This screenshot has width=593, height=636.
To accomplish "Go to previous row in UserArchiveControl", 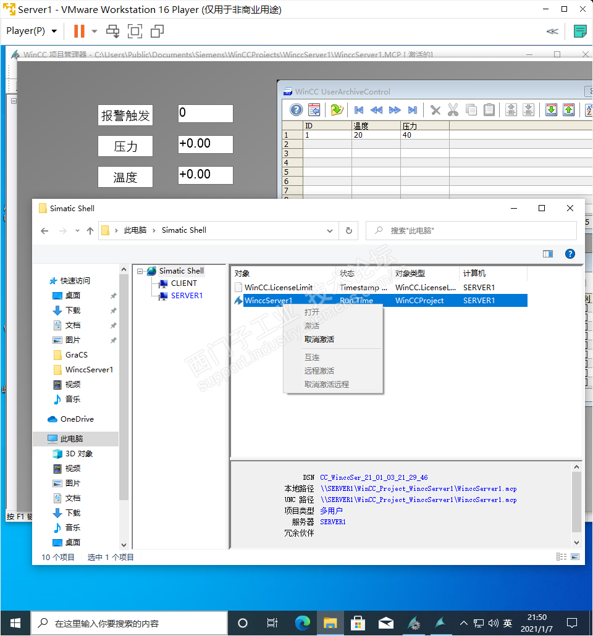I will click(x=377, y=110).
